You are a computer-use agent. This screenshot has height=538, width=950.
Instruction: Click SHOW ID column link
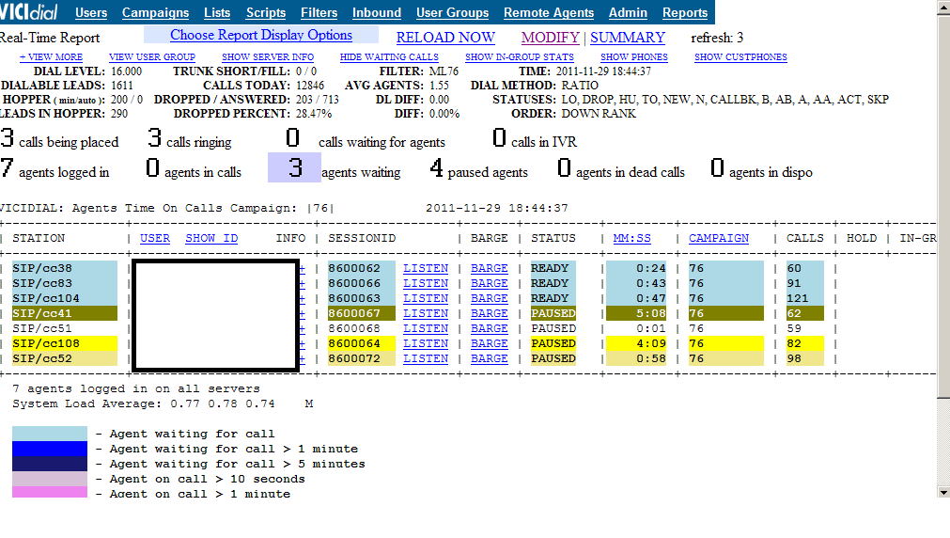211,238
